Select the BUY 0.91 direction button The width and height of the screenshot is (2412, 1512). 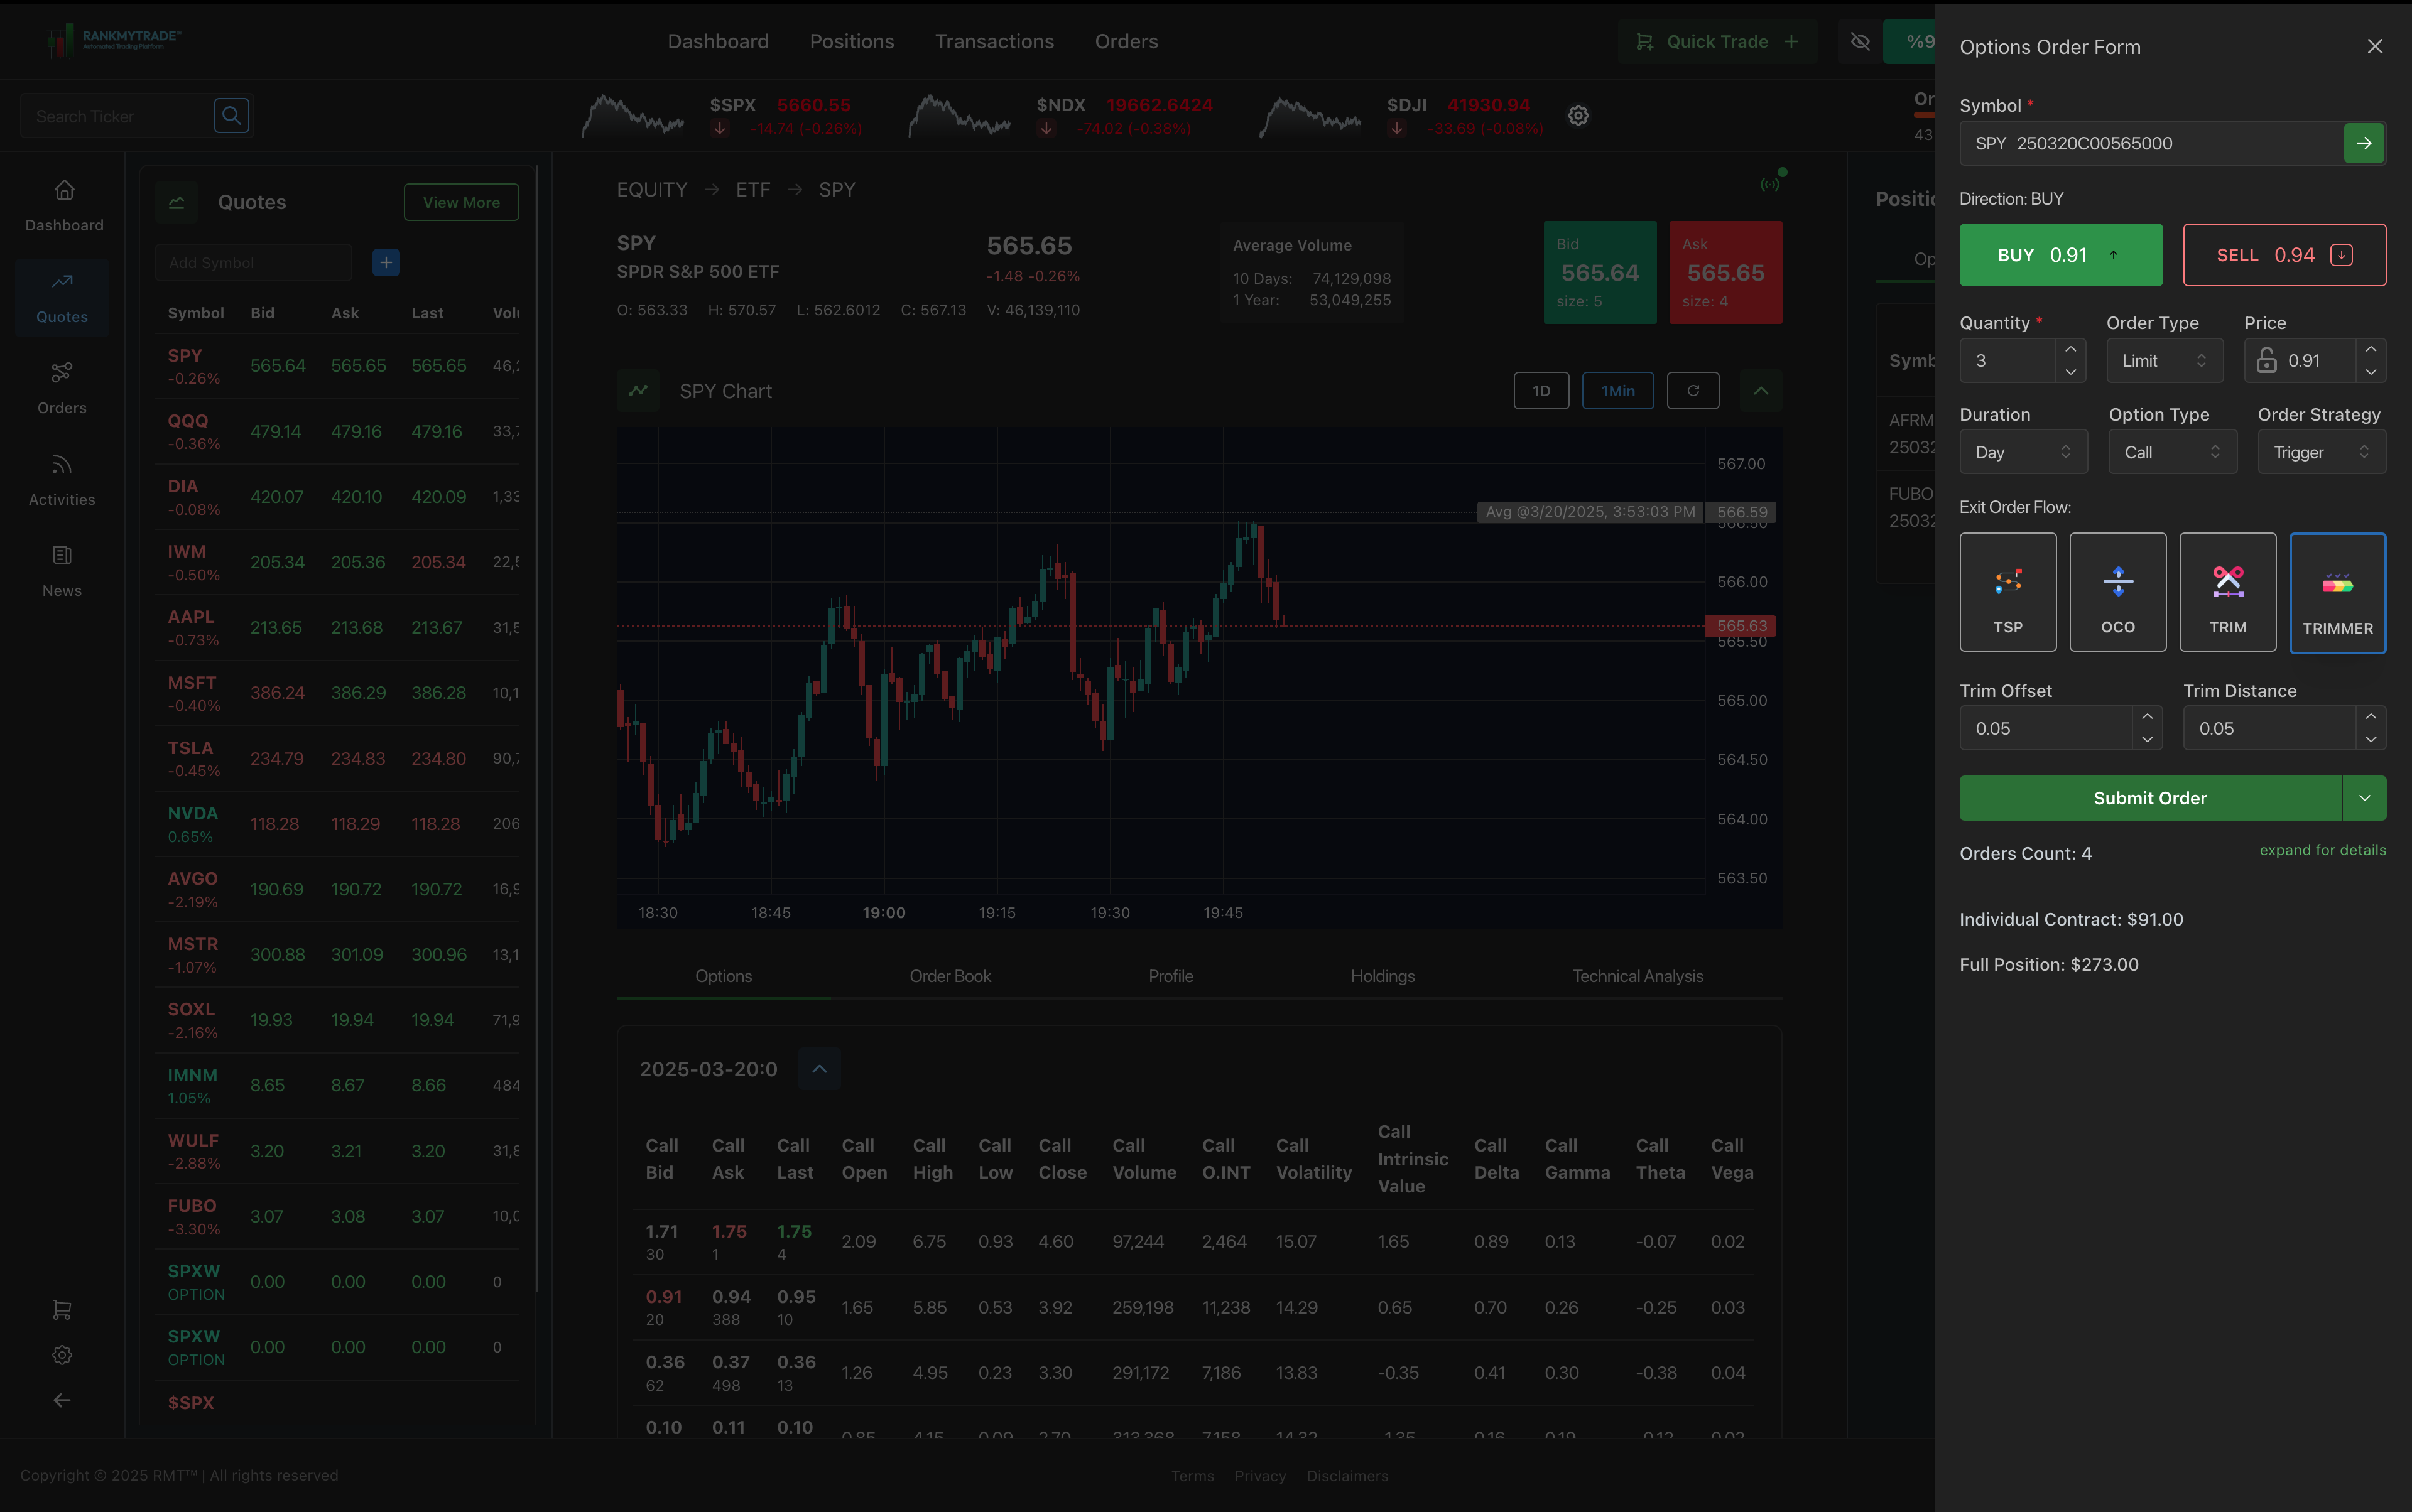click(x=2061, y=255)
